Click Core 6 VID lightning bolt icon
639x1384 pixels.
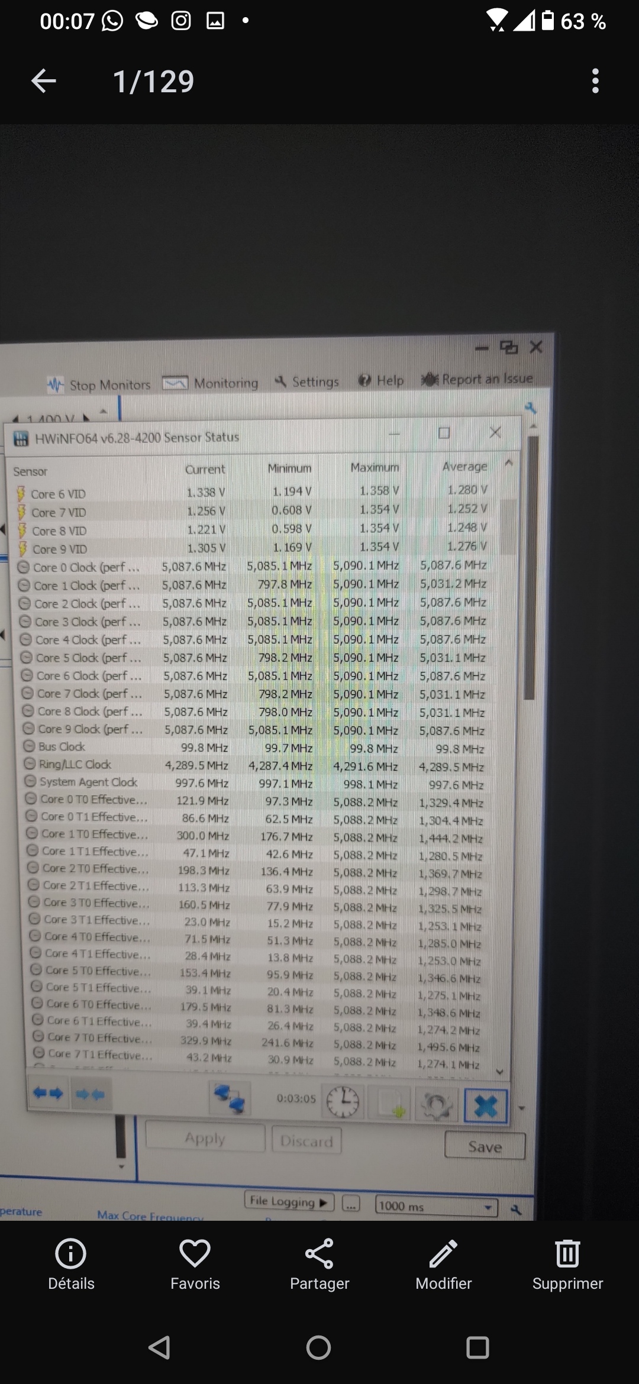(x=21, y=493)
